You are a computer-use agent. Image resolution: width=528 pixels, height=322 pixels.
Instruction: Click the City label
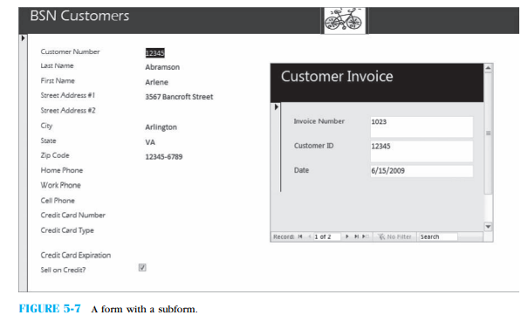coord(46,126)
